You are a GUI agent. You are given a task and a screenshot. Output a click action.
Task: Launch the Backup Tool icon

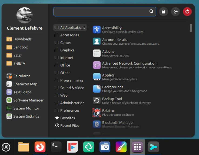click(97, 101)
